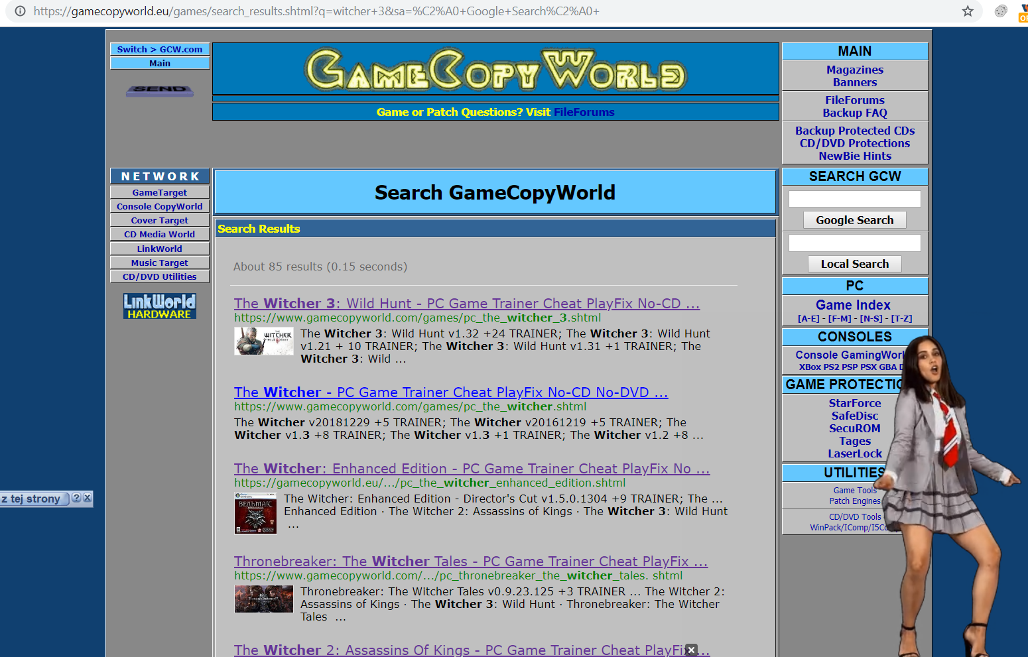Open the SecuROM protection link
Image resolution: width=1028 pixels, height=657 pixels.
[x=855, y=428]
